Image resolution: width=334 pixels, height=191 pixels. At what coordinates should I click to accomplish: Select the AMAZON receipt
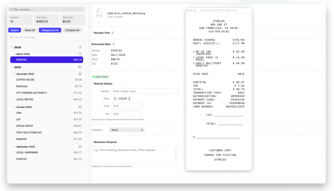(47, 139)
